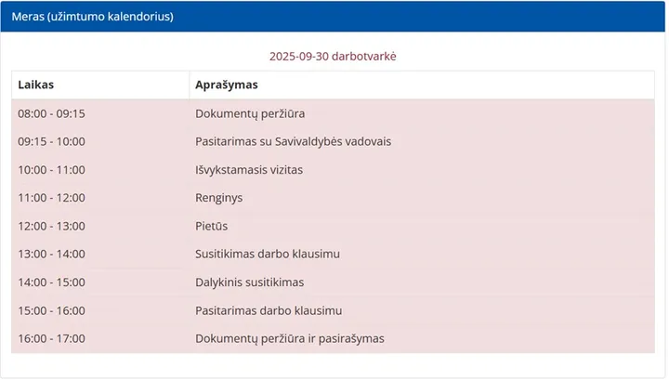The width and height of the screenshot is (669, 380).
Task: Click the 'Dalykinis susitikimas' entry
Action: [x=250, y=282]
